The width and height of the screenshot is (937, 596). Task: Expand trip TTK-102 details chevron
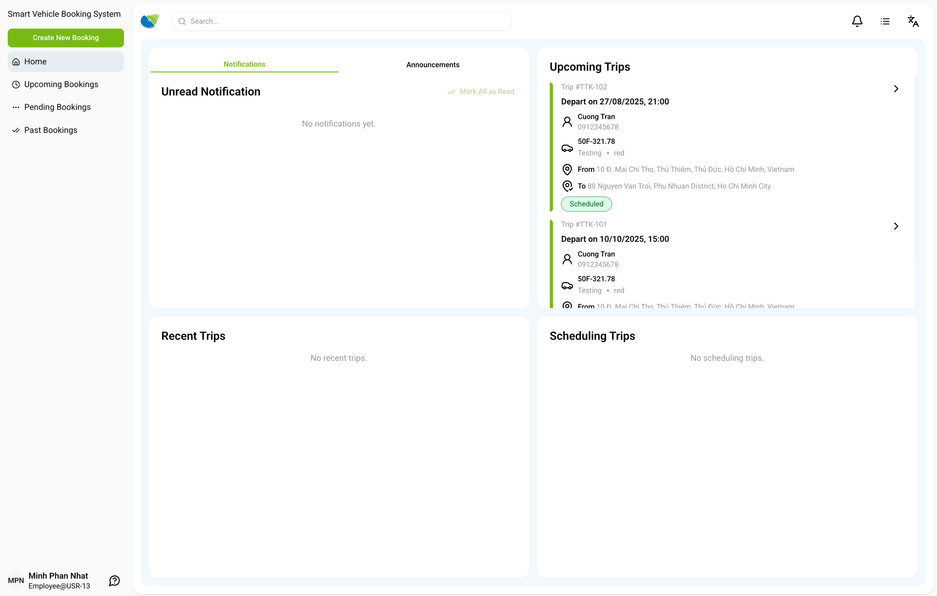point(896,89)
